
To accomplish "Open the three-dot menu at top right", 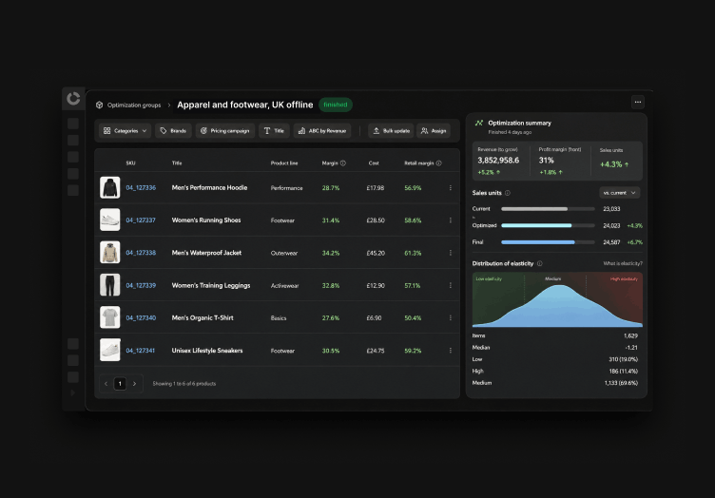I will click(637, 102).
